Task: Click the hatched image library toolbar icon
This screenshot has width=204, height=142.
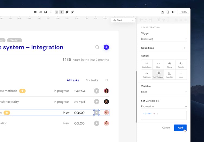Action: (40, 12)
